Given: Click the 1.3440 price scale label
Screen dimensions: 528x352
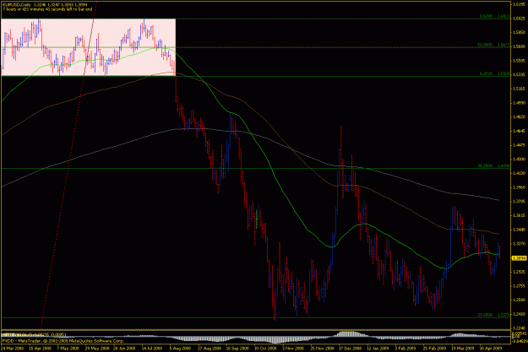Looking at the screenshot, I should 519,230.
